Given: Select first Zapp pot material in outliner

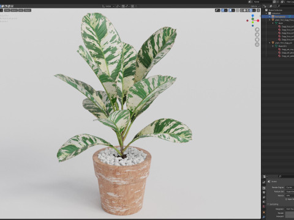Looking at the screenshot, I should coord(287,50).
